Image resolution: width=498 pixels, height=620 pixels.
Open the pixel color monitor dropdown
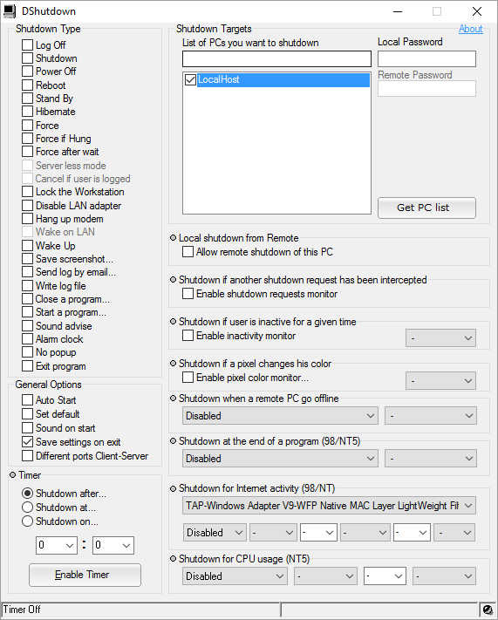[x=440, y=381]
